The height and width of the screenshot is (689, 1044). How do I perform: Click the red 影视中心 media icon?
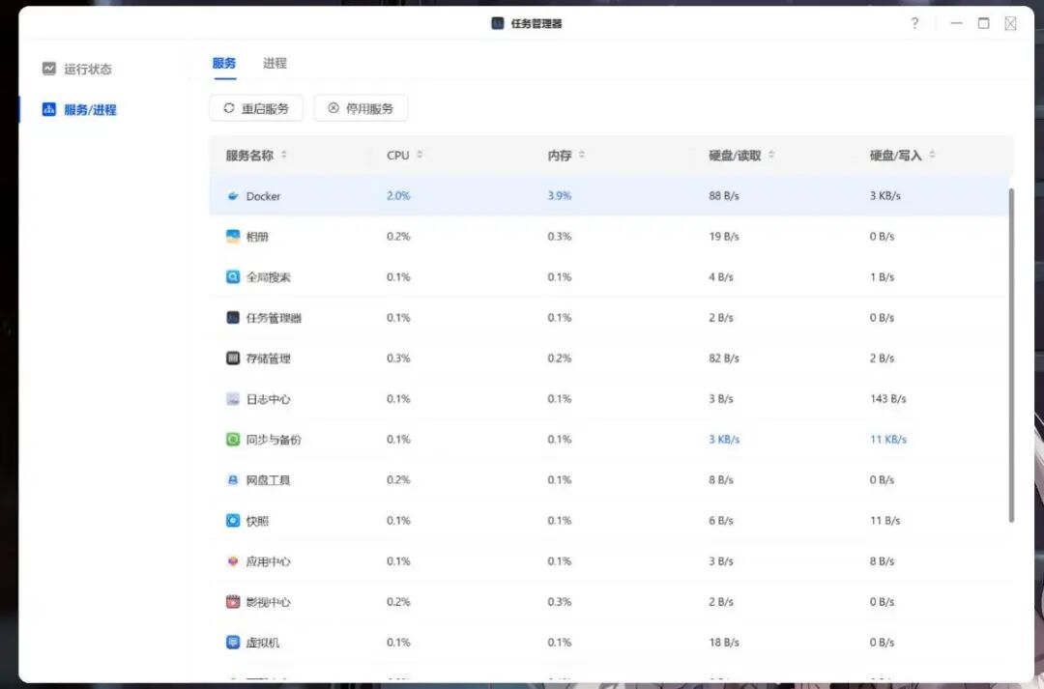[x=232, y=601]
